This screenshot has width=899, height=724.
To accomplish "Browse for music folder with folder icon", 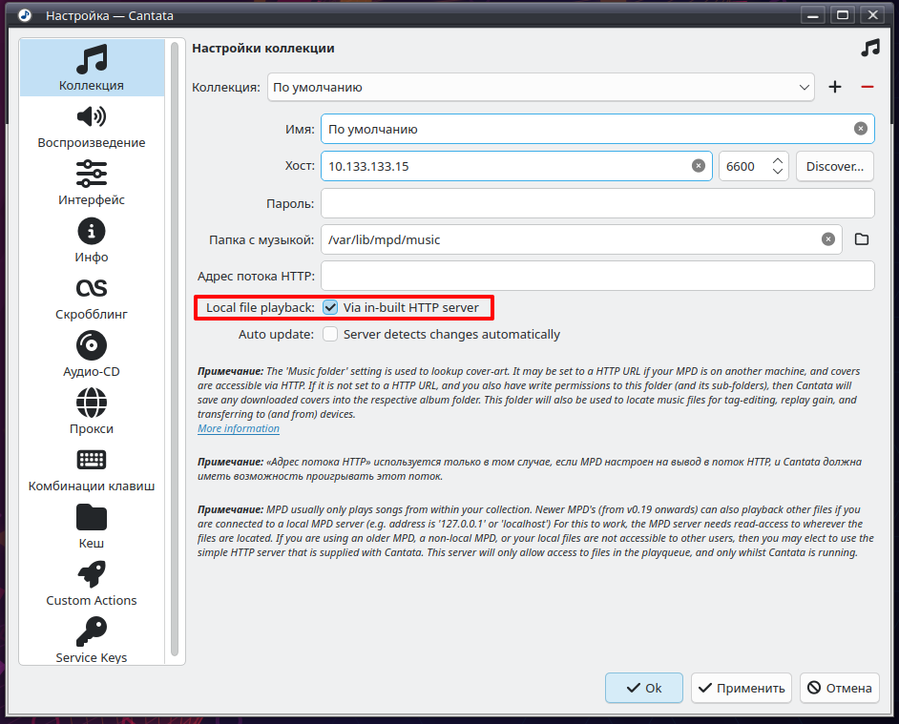I will click(x=861, y=239).
